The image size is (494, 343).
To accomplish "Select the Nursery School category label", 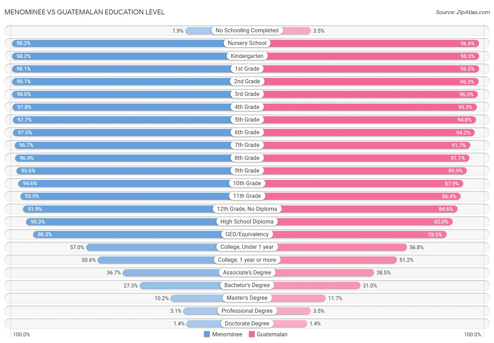I will (247, 43).
